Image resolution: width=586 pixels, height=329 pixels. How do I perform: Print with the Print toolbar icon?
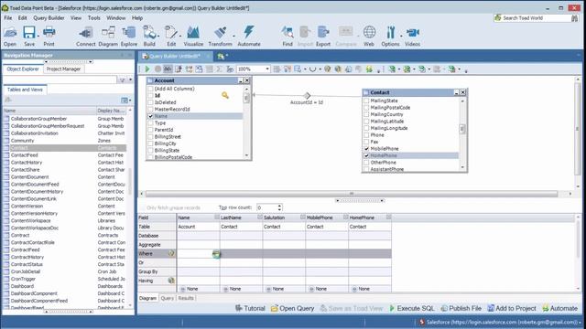pyautogui.click(x=49, y=37)
